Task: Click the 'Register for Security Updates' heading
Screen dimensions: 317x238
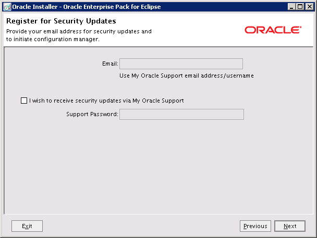Action: [x=61, y=21]
